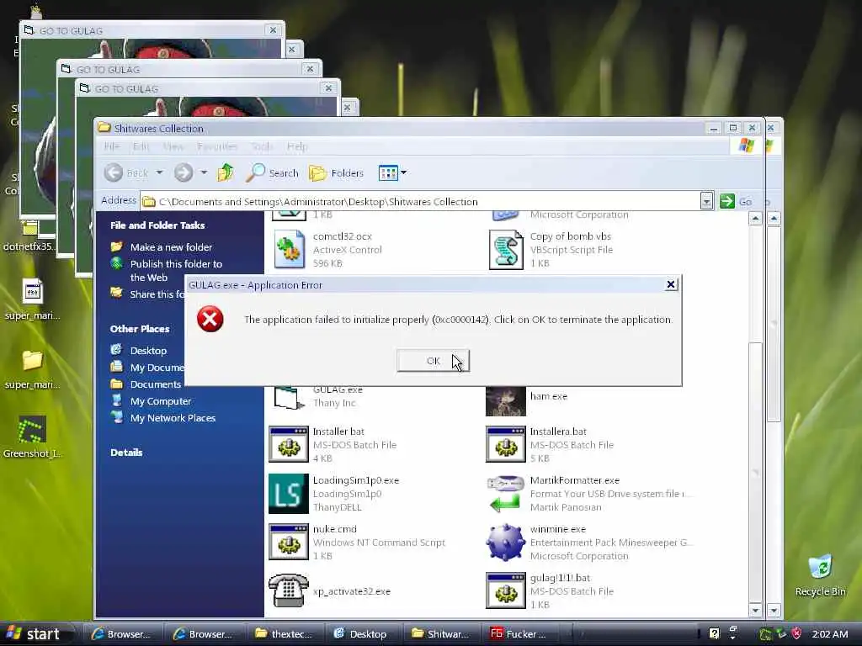Switch to first Browser taskbar button
This screenshot has width=862, height=646.
tap(121, 634)
